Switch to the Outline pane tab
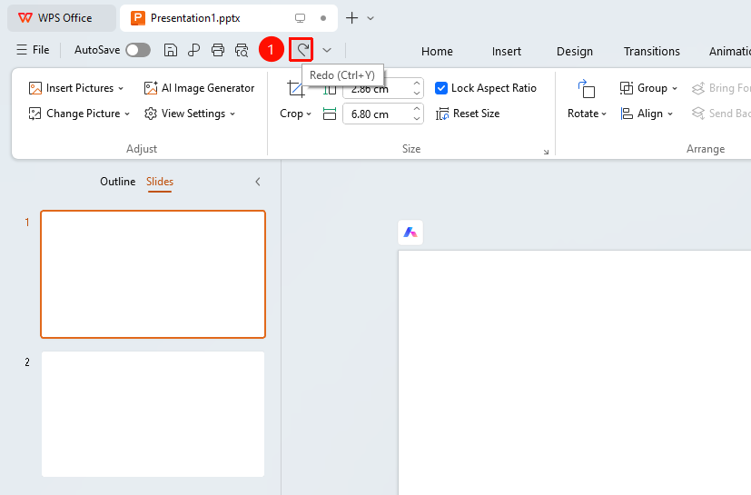This screenshot has width=751, height=495. click(118, 182)
